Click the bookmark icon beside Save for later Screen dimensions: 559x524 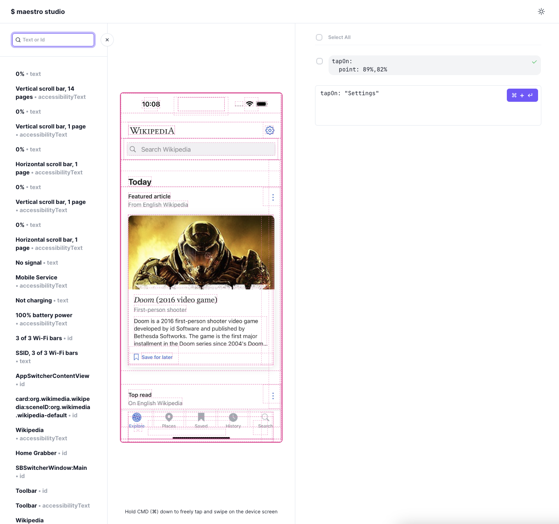(x=136, y=357)
